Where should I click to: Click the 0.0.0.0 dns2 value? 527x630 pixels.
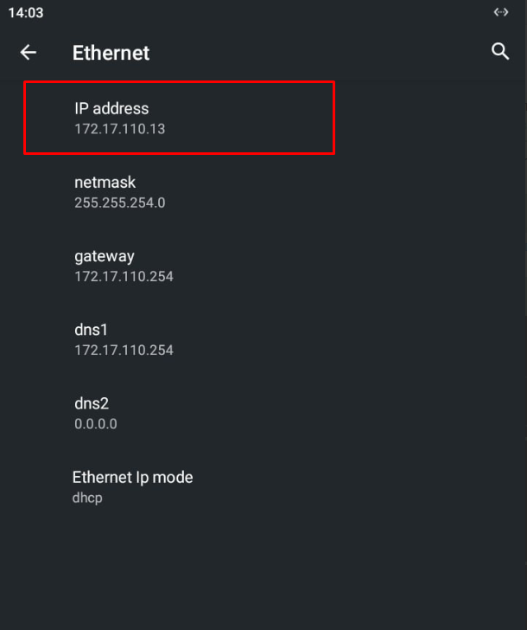click(x=95, y=424)
